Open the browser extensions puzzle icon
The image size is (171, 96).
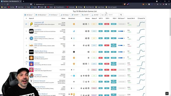[x=166, y=4]
